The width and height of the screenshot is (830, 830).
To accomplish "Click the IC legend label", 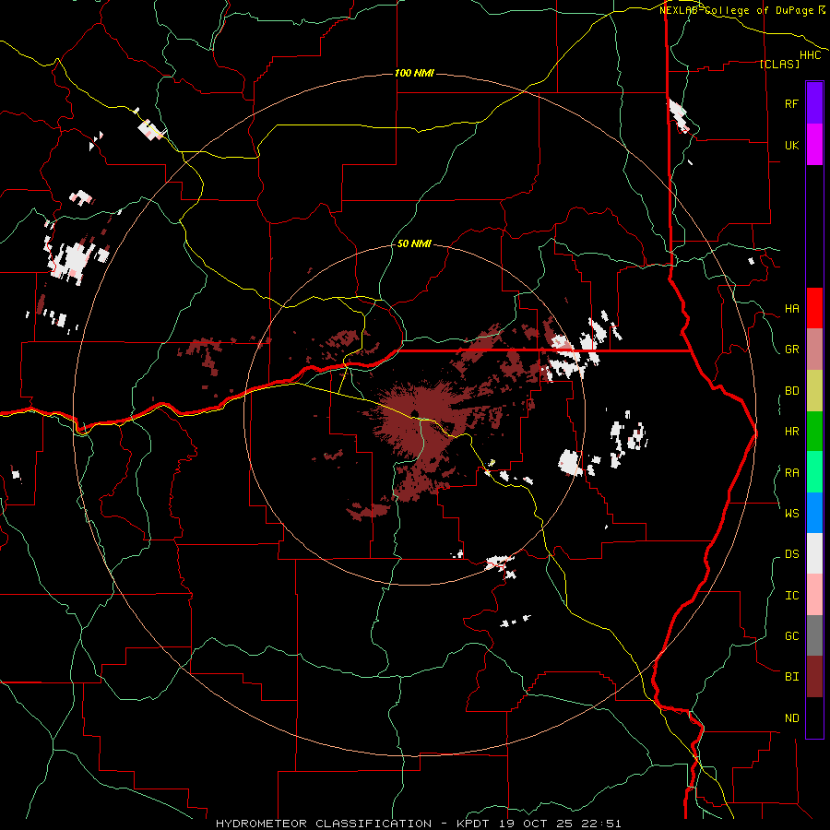I will (x=791, y=596).
